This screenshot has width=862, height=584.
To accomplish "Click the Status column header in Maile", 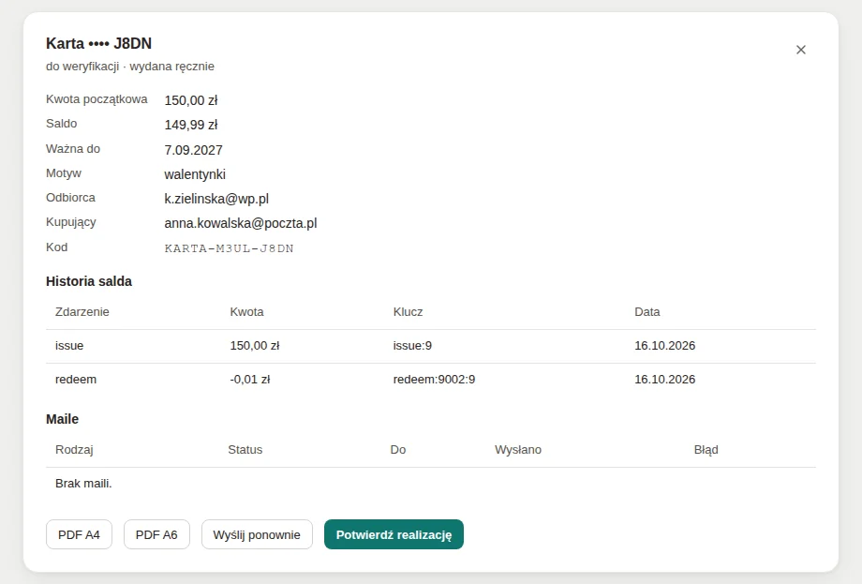I will tap(245, 450).
